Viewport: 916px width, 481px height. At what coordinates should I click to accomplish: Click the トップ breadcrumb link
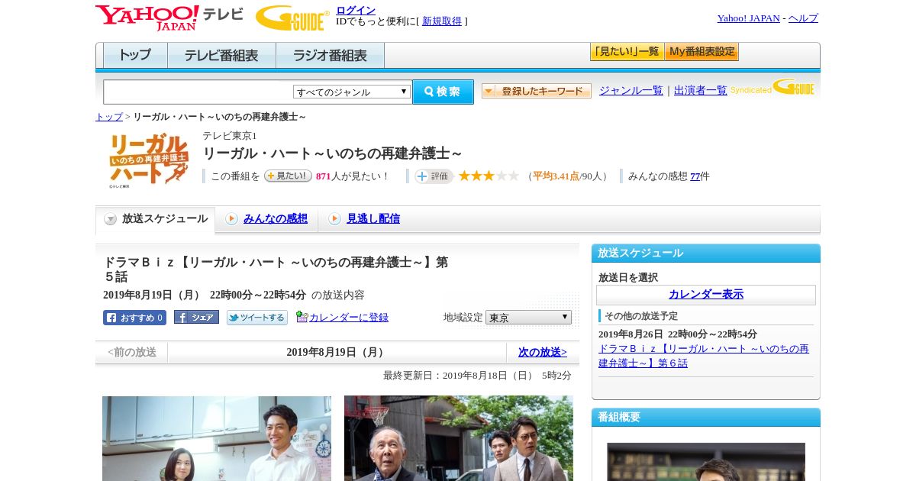(x=108, y=117)
